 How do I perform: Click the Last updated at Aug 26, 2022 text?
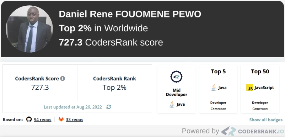[x=73, y=107]
